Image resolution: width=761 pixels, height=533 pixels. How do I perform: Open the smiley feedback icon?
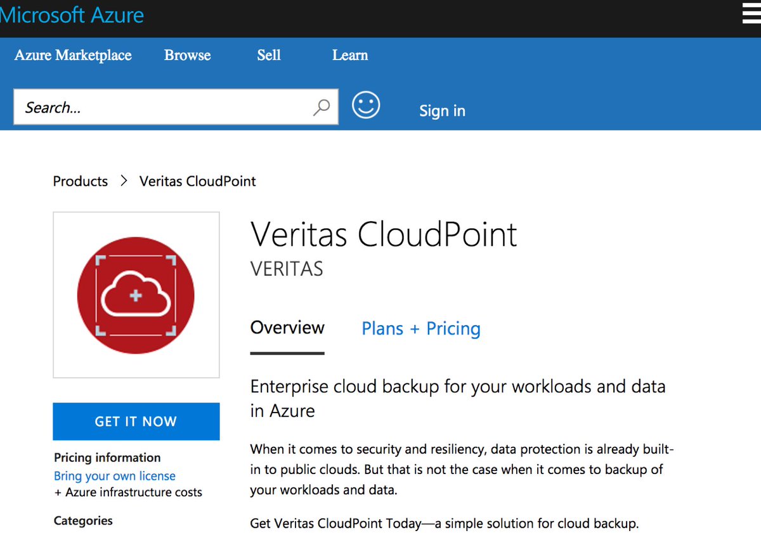(365, 105)
